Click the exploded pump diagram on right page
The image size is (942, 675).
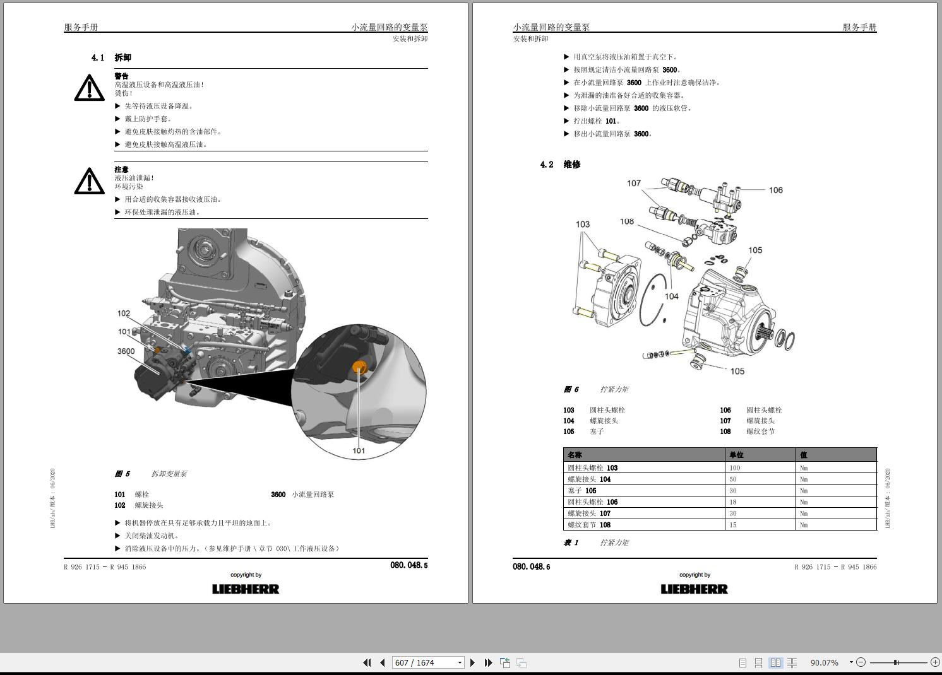pyautogui.click(x=685, y=278)
